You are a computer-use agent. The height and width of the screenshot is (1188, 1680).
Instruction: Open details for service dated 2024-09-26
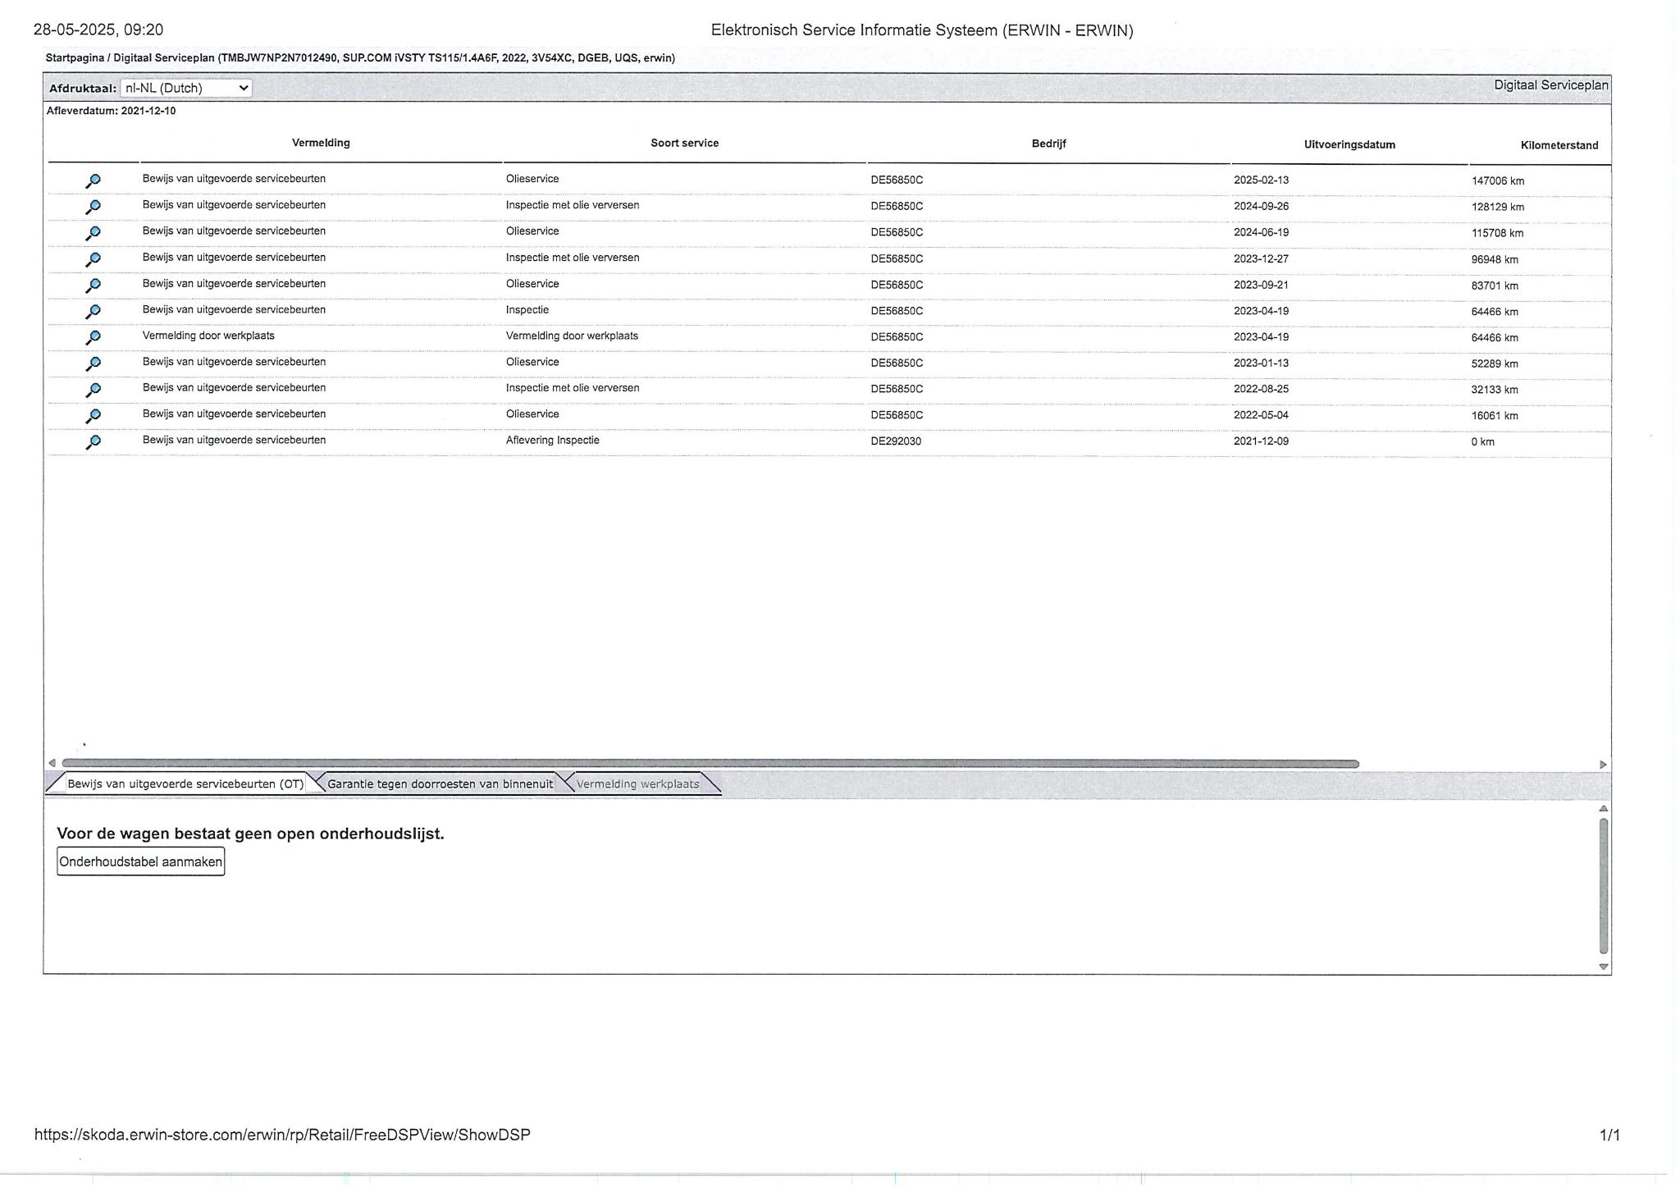pyautogui.click(x=94, y=207)
